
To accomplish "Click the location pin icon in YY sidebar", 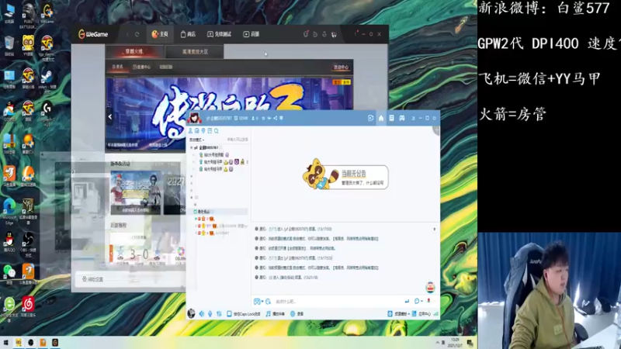I will click(203, 130).
